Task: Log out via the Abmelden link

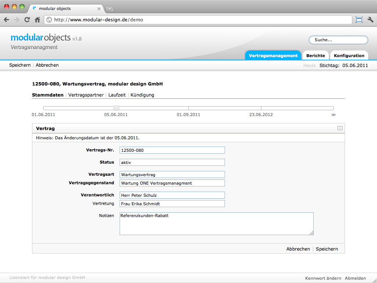Action: (355, 278)
